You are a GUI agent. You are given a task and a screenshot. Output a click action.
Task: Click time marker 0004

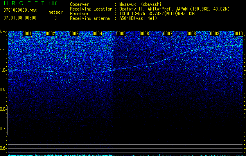click(97, 34)
